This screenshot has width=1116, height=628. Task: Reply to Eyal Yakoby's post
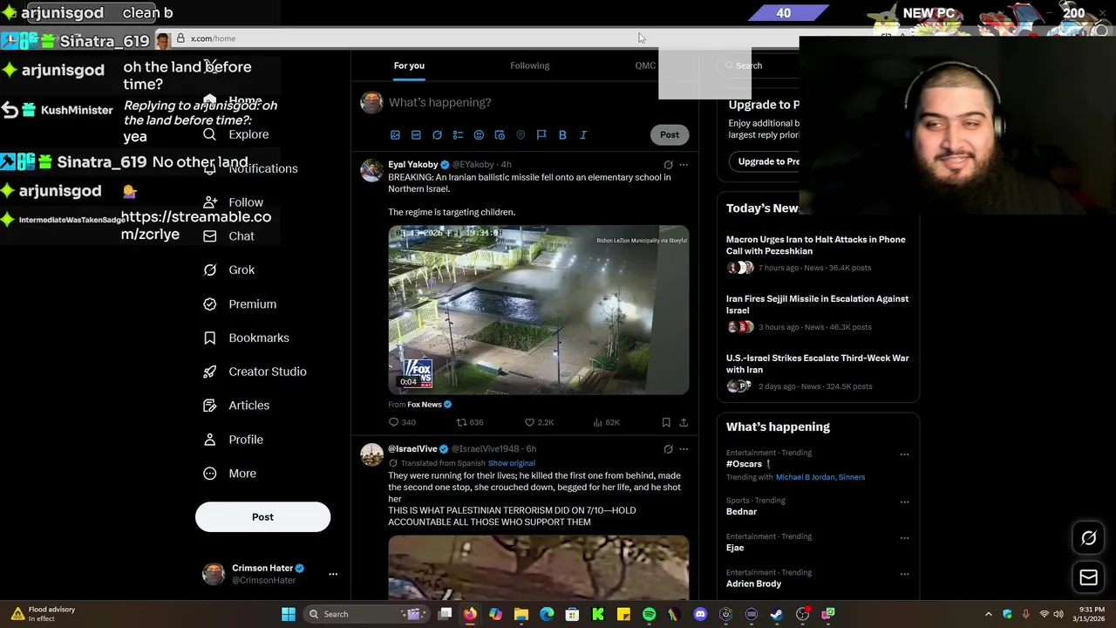click(x=402, y=422)
